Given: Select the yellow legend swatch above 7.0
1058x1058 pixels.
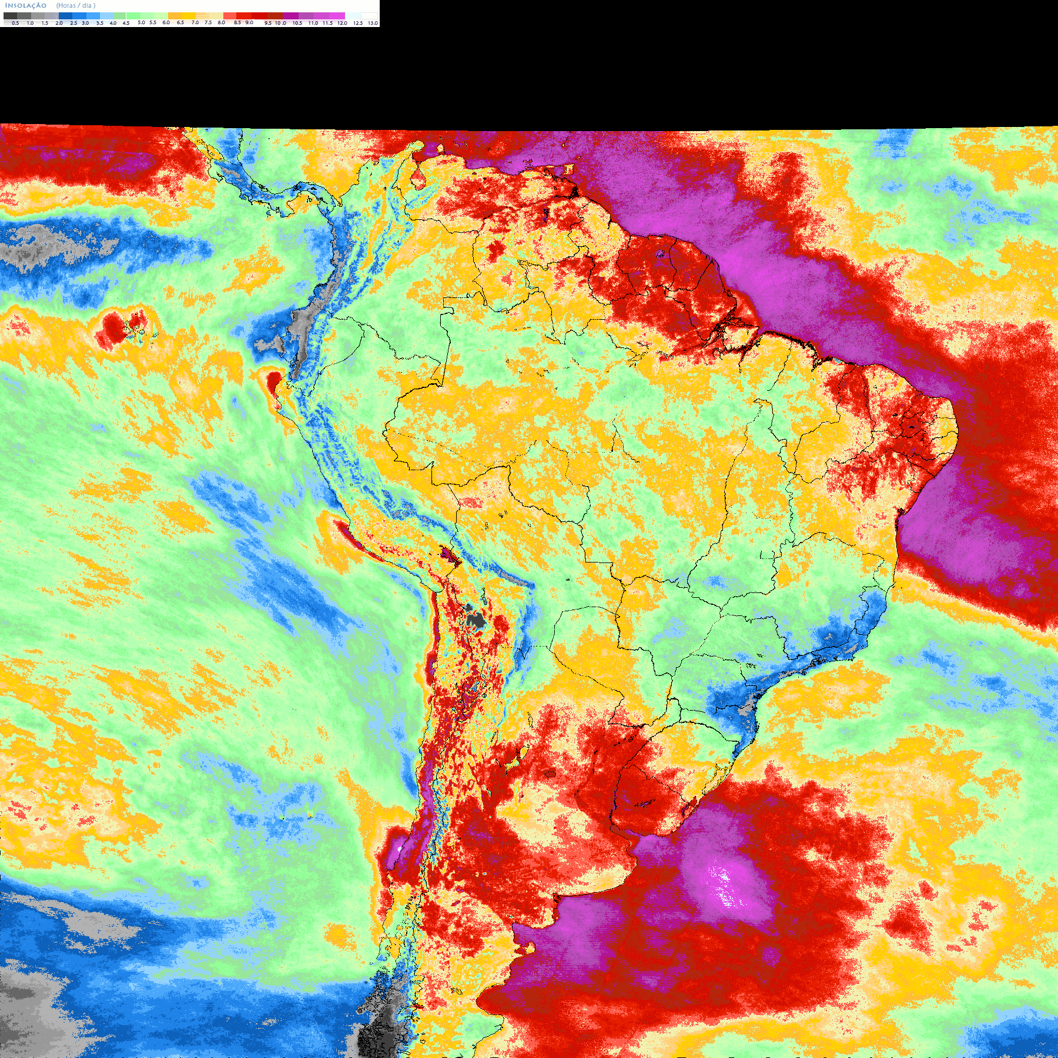Looking at the screenshot, I should tap(189, 16).
